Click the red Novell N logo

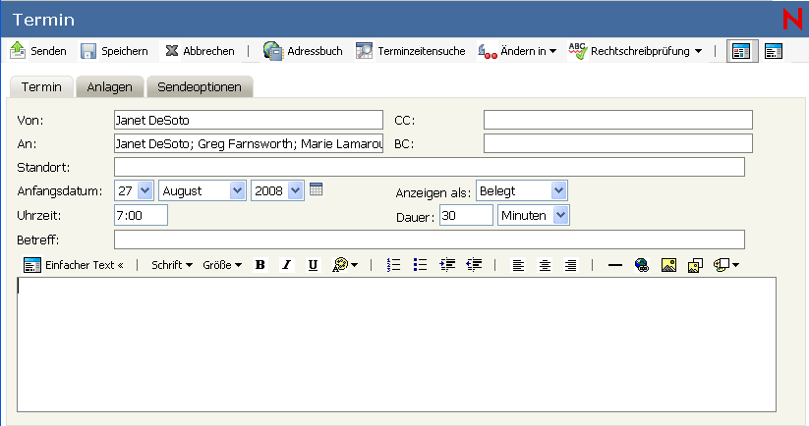[793, 19]
